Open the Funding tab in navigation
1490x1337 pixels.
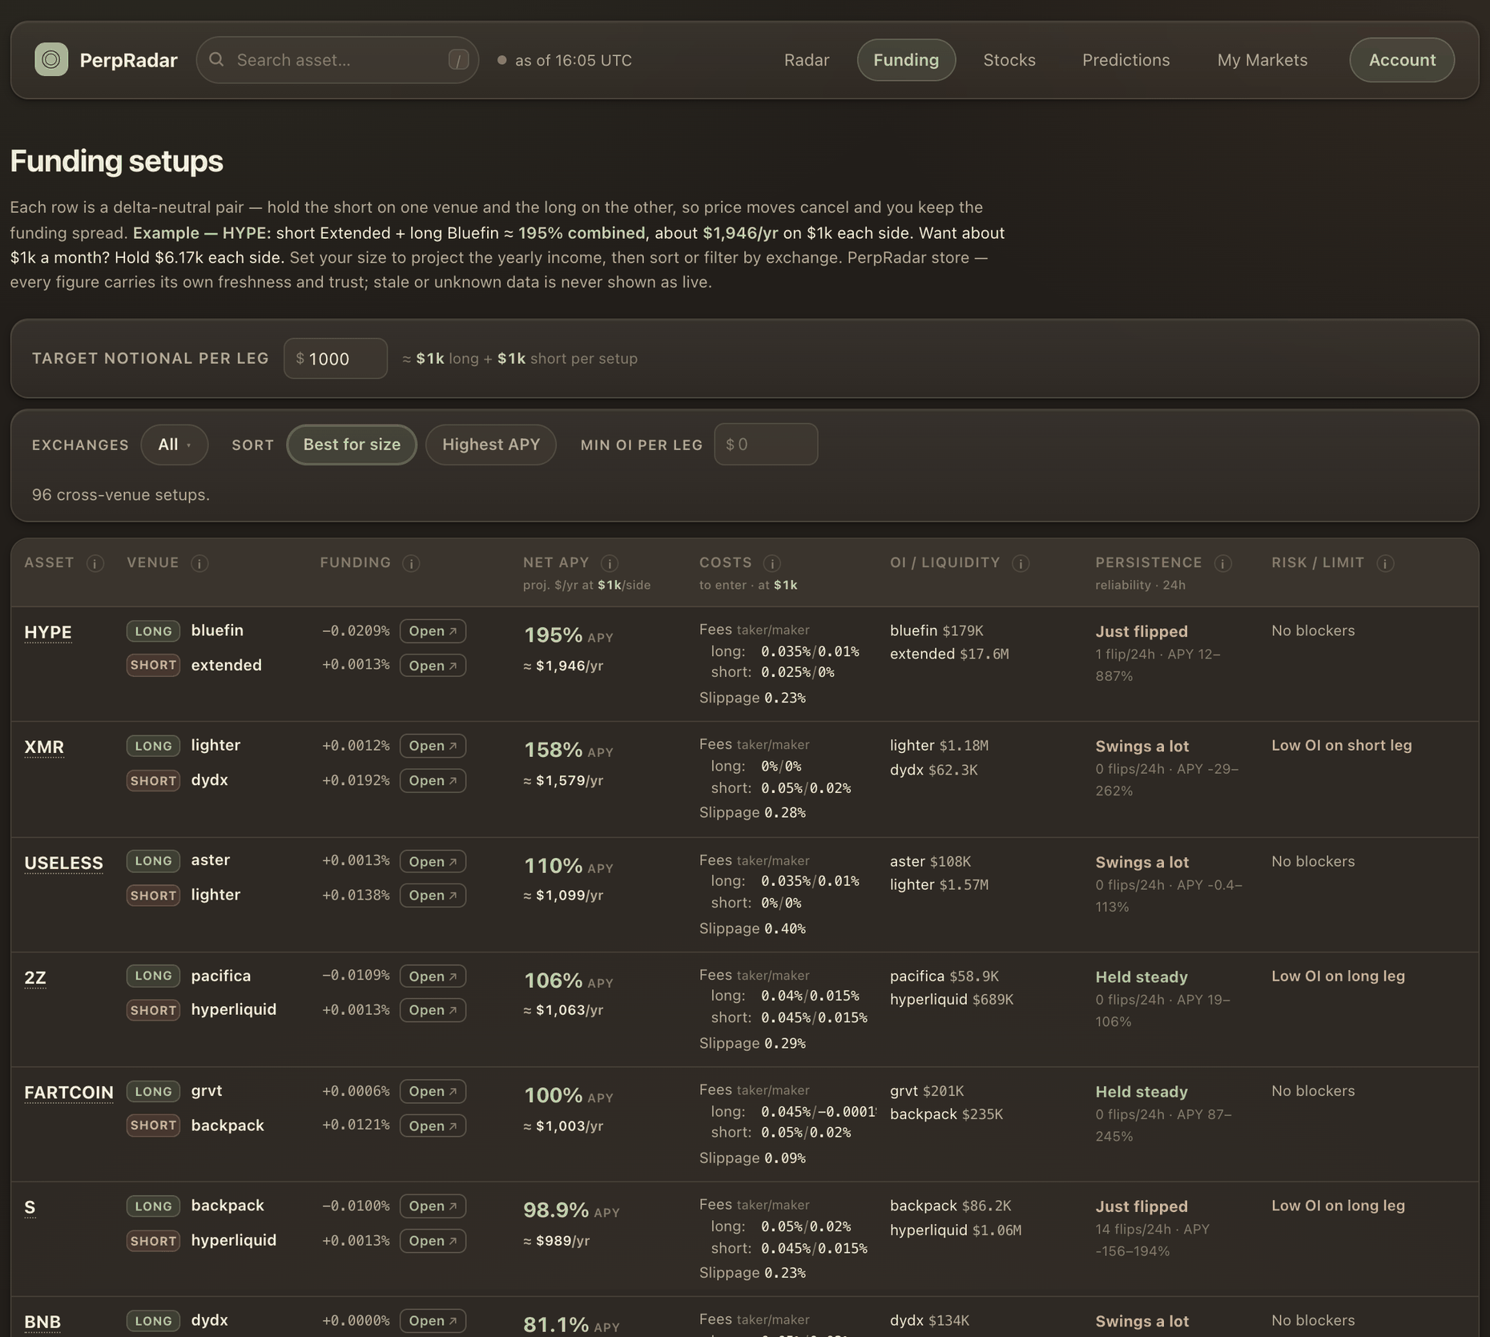[906, 60]
